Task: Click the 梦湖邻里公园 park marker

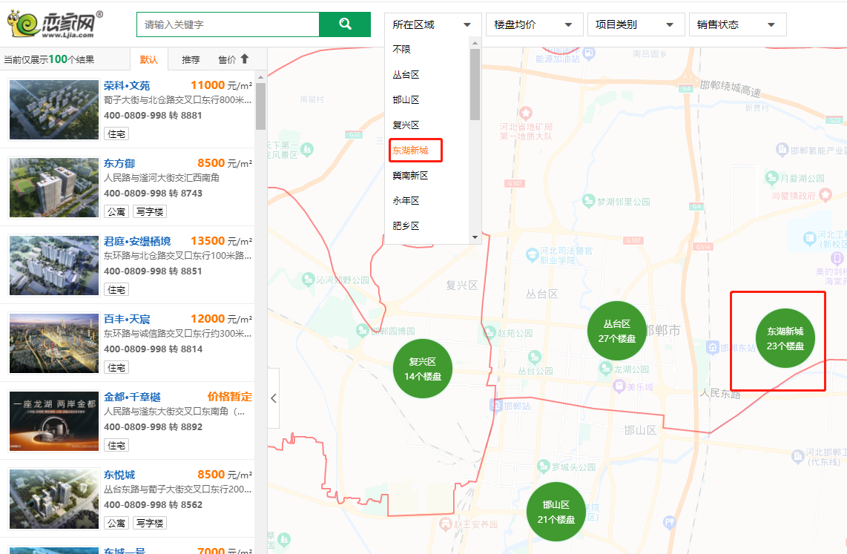Action: tap(588, 201)
